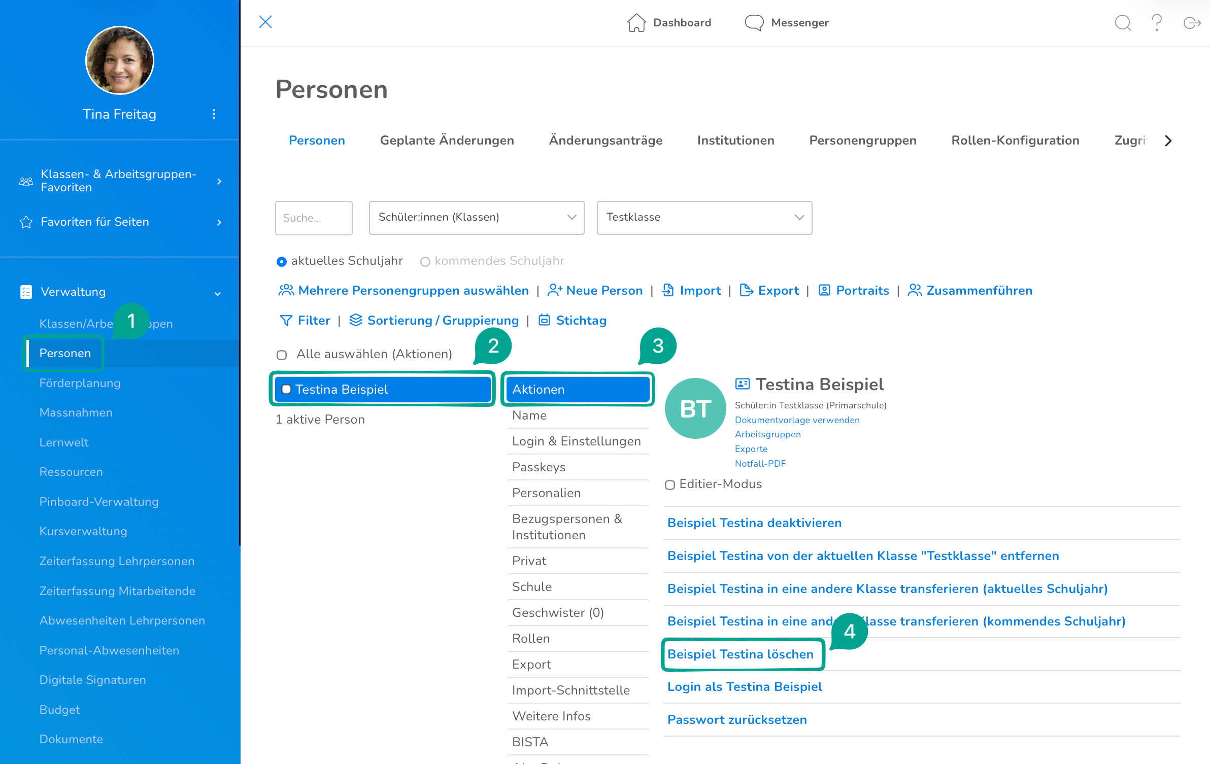
Task: Expand Klassen- & Arbeitsgruppen-Favoriten in sidebar
Action: pos(119,181)
